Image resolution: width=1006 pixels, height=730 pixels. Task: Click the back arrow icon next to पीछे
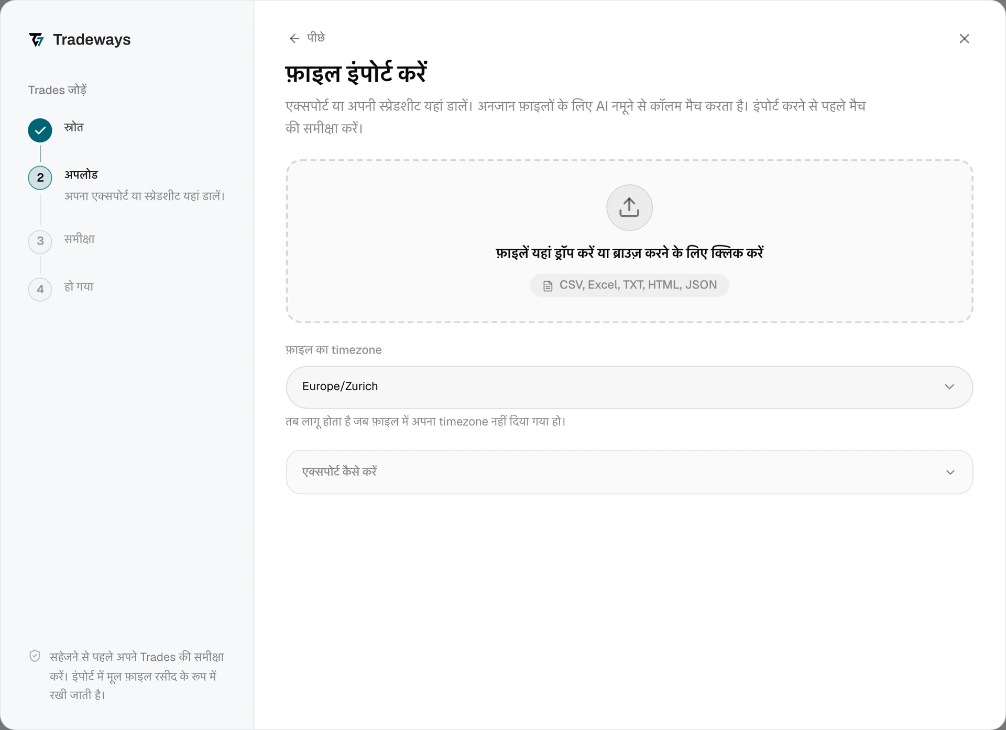pyautogui.click(x=294, y=38)
